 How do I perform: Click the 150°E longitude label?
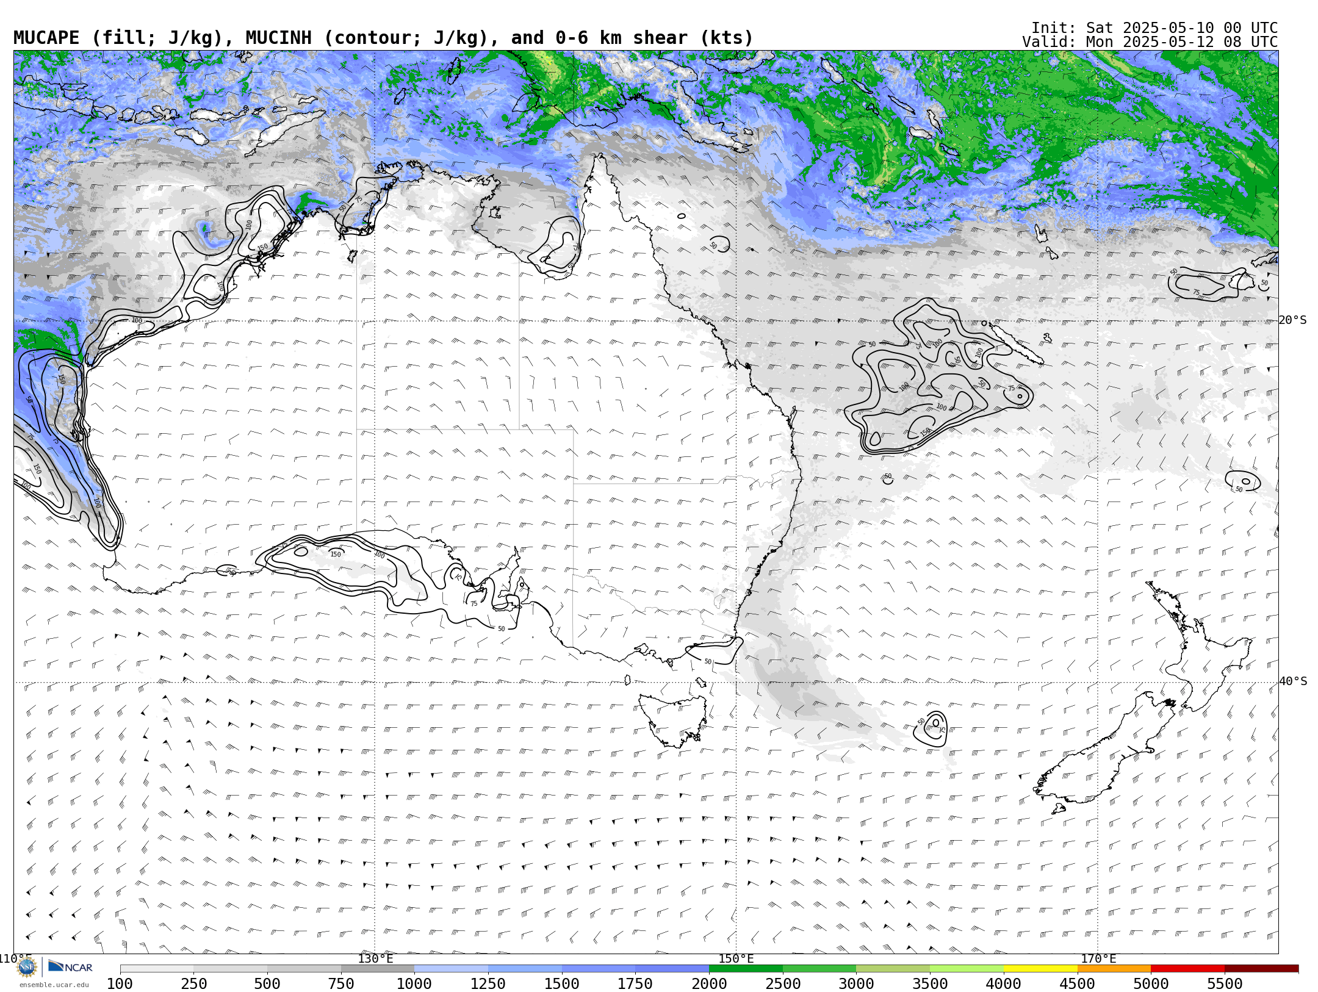coord(736,958)
